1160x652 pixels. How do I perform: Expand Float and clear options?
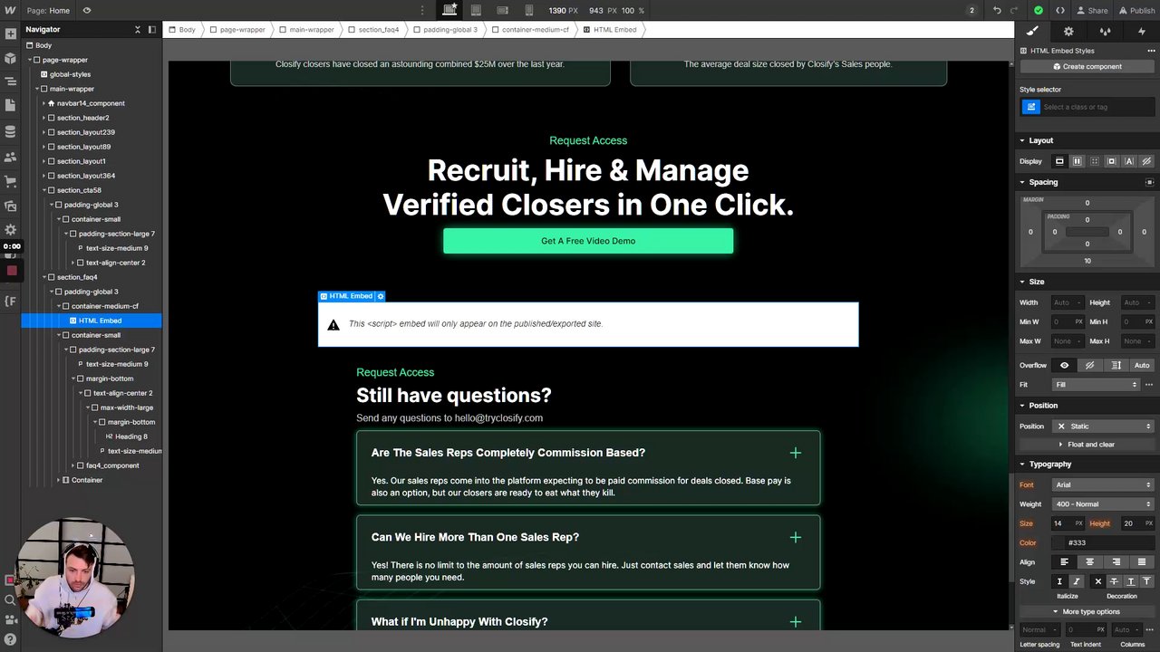(x=1087, y=445)
